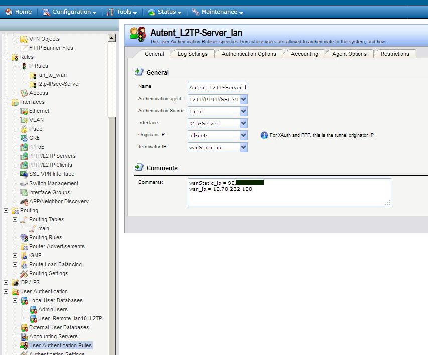Click the Routing Rules icon
Image resolution: width=428 pixels, height=355 pixels.
(24, 237)
